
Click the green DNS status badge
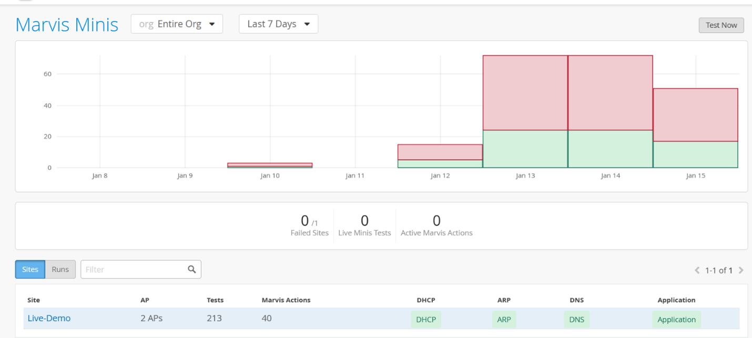point(577,319)
